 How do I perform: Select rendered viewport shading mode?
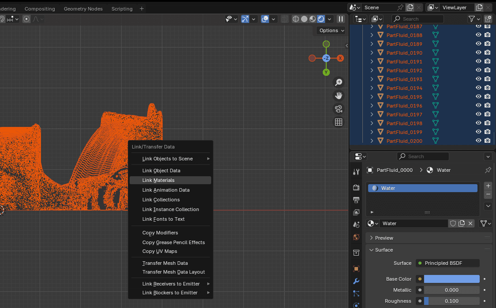point(321,19)
